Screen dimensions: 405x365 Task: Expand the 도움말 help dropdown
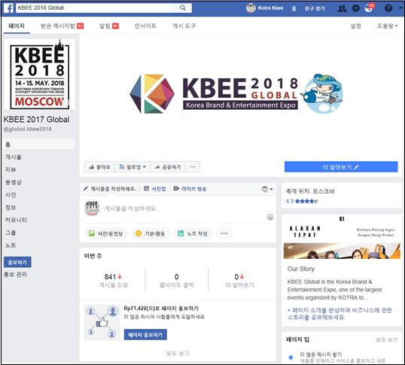[387, 26]
